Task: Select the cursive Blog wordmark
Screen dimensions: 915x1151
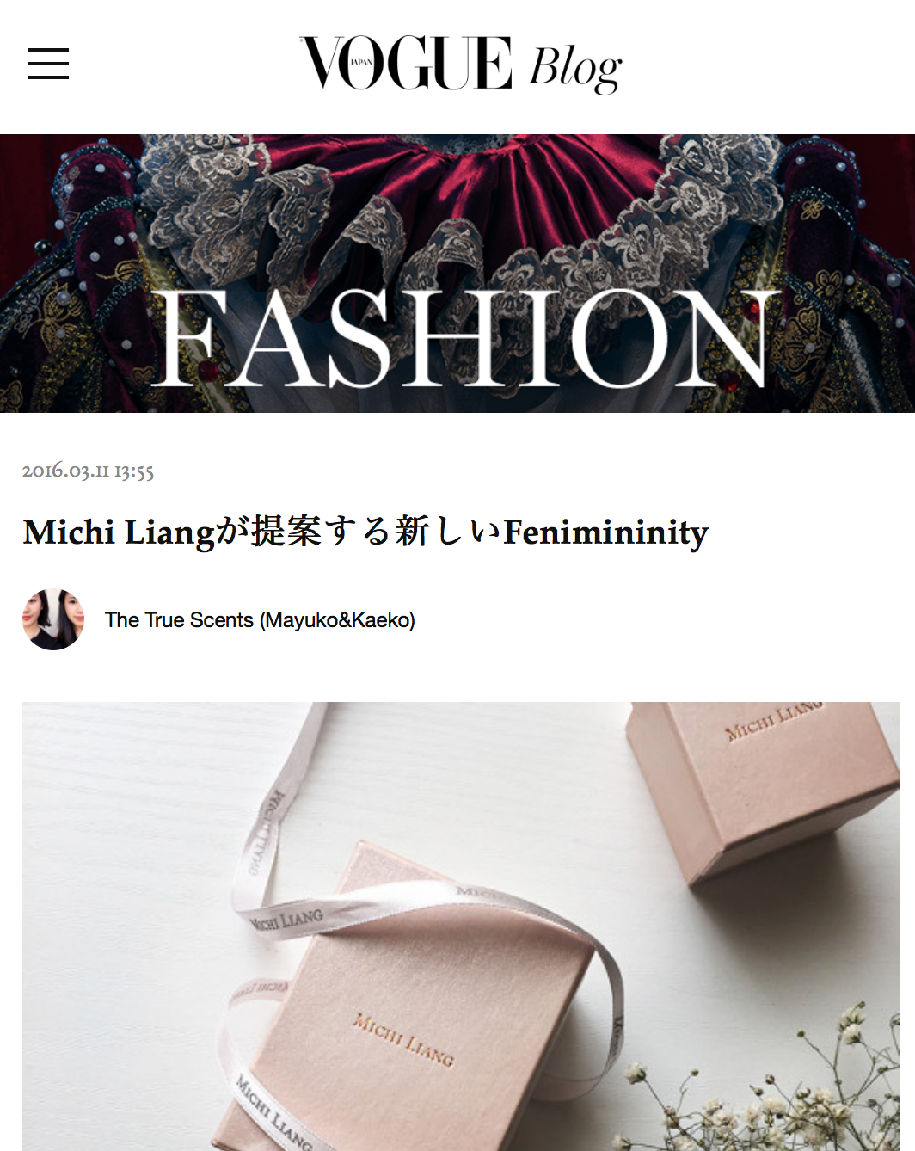Action: (574, 68)
